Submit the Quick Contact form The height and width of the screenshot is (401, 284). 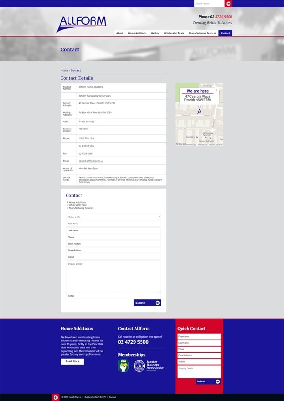coord(208,381)
